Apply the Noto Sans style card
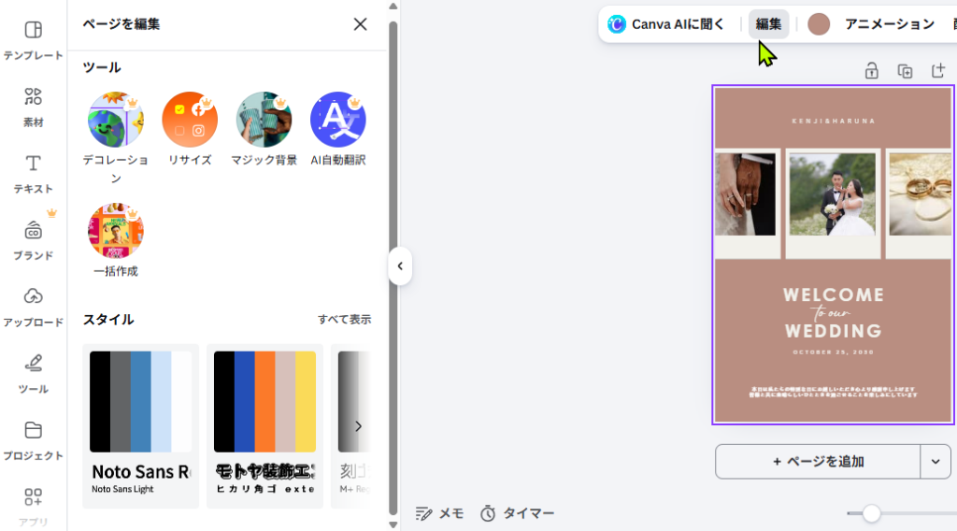 coord(140,425)
